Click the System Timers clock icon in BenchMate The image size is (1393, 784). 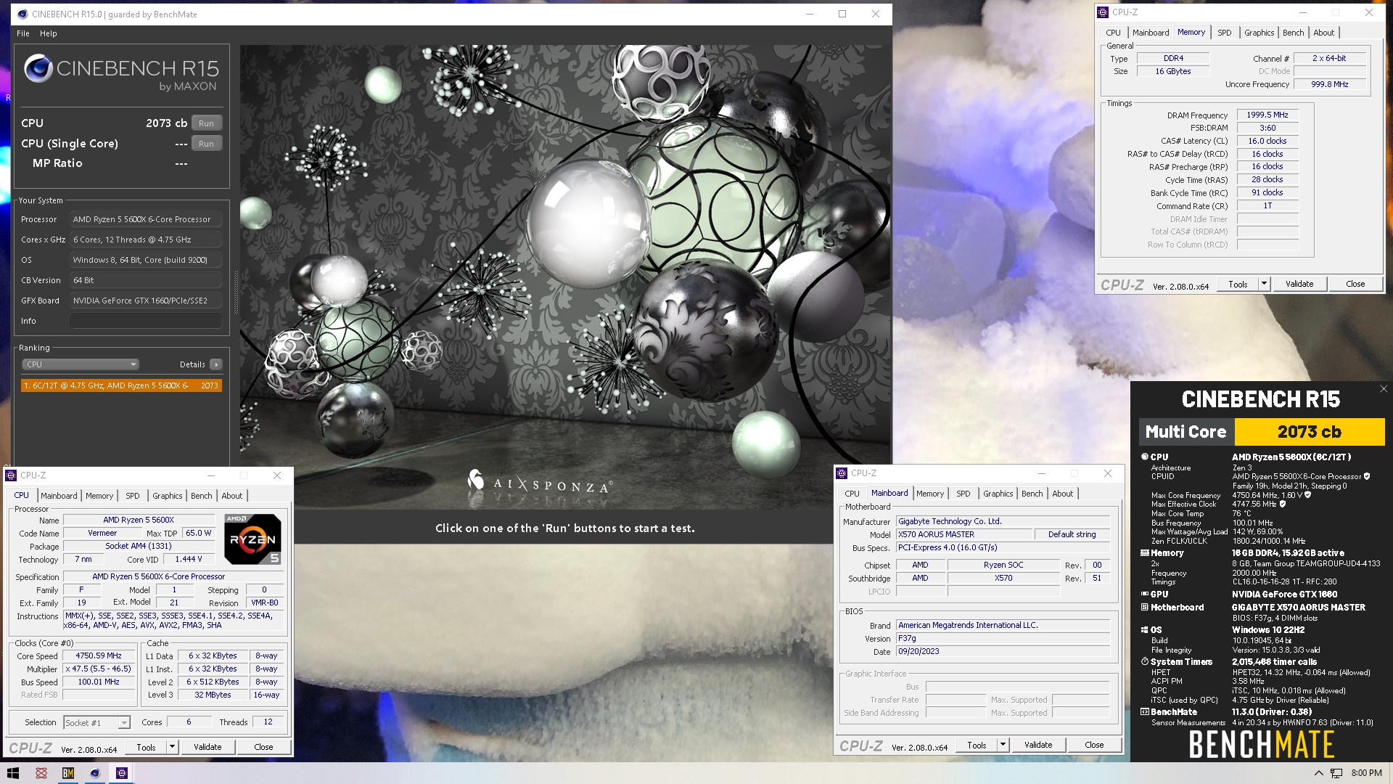point(1145,662)
